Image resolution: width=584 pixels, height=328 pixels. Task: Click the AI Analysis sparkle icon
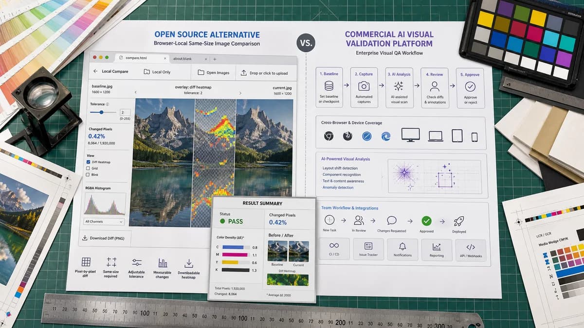[399, 86]
